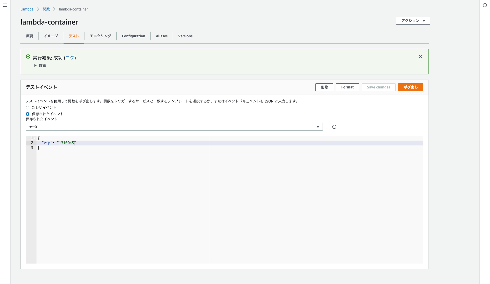Select the 新しいイベント radio button
Viewport: 490px width, 284px height.
click(28, 108)
